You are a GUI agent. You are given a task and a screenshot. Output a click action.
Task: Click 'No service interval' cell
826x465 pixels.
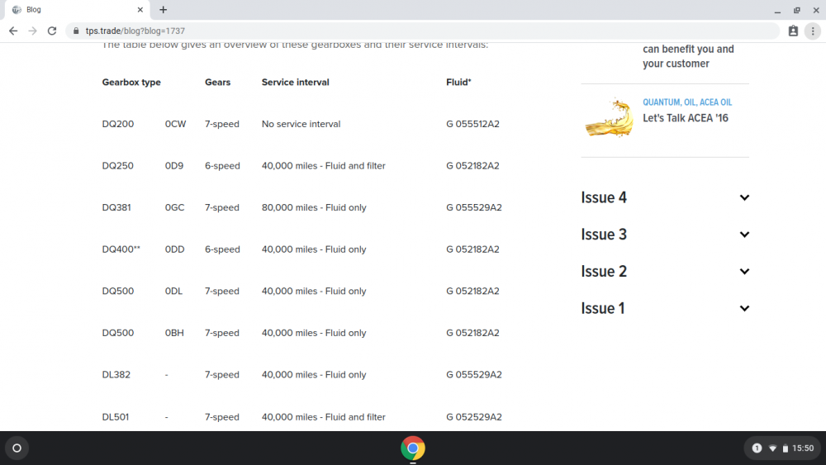click(x=301, y=124)
